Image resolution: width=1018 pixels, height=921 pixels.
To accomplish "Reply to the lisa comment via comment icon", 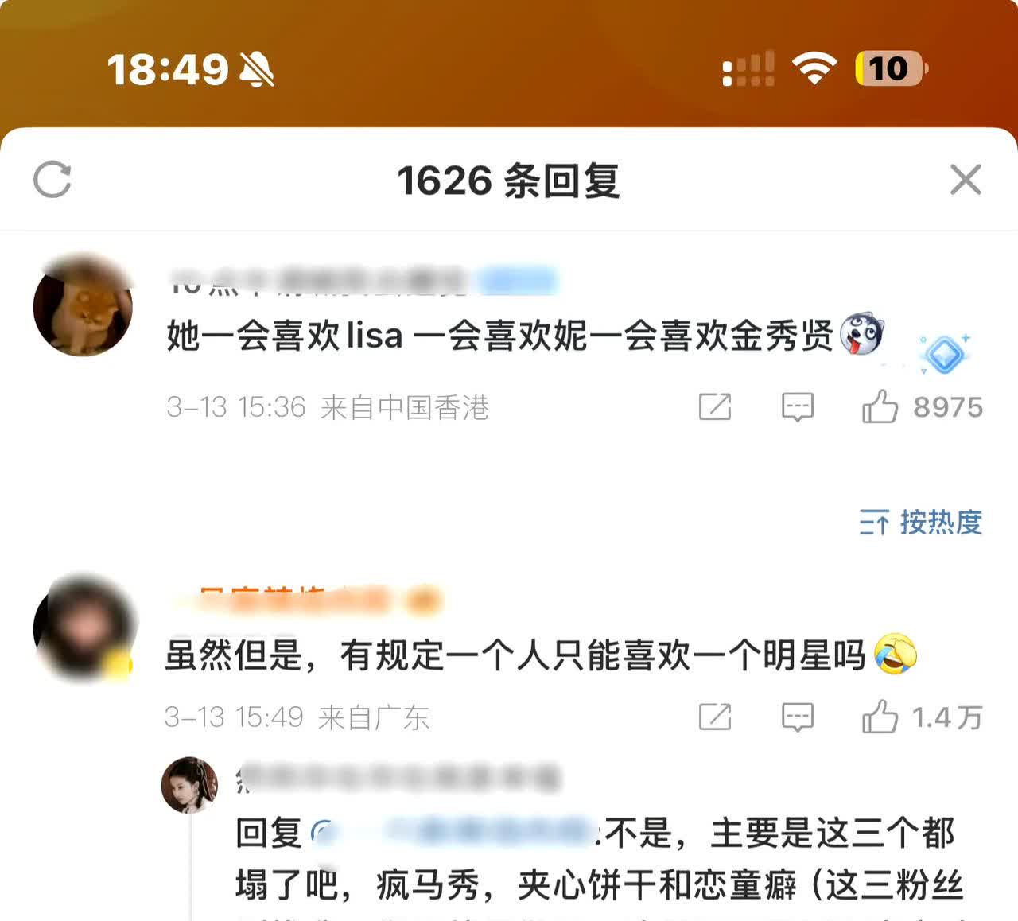I will pyautogui.click(x=797, y=406).
